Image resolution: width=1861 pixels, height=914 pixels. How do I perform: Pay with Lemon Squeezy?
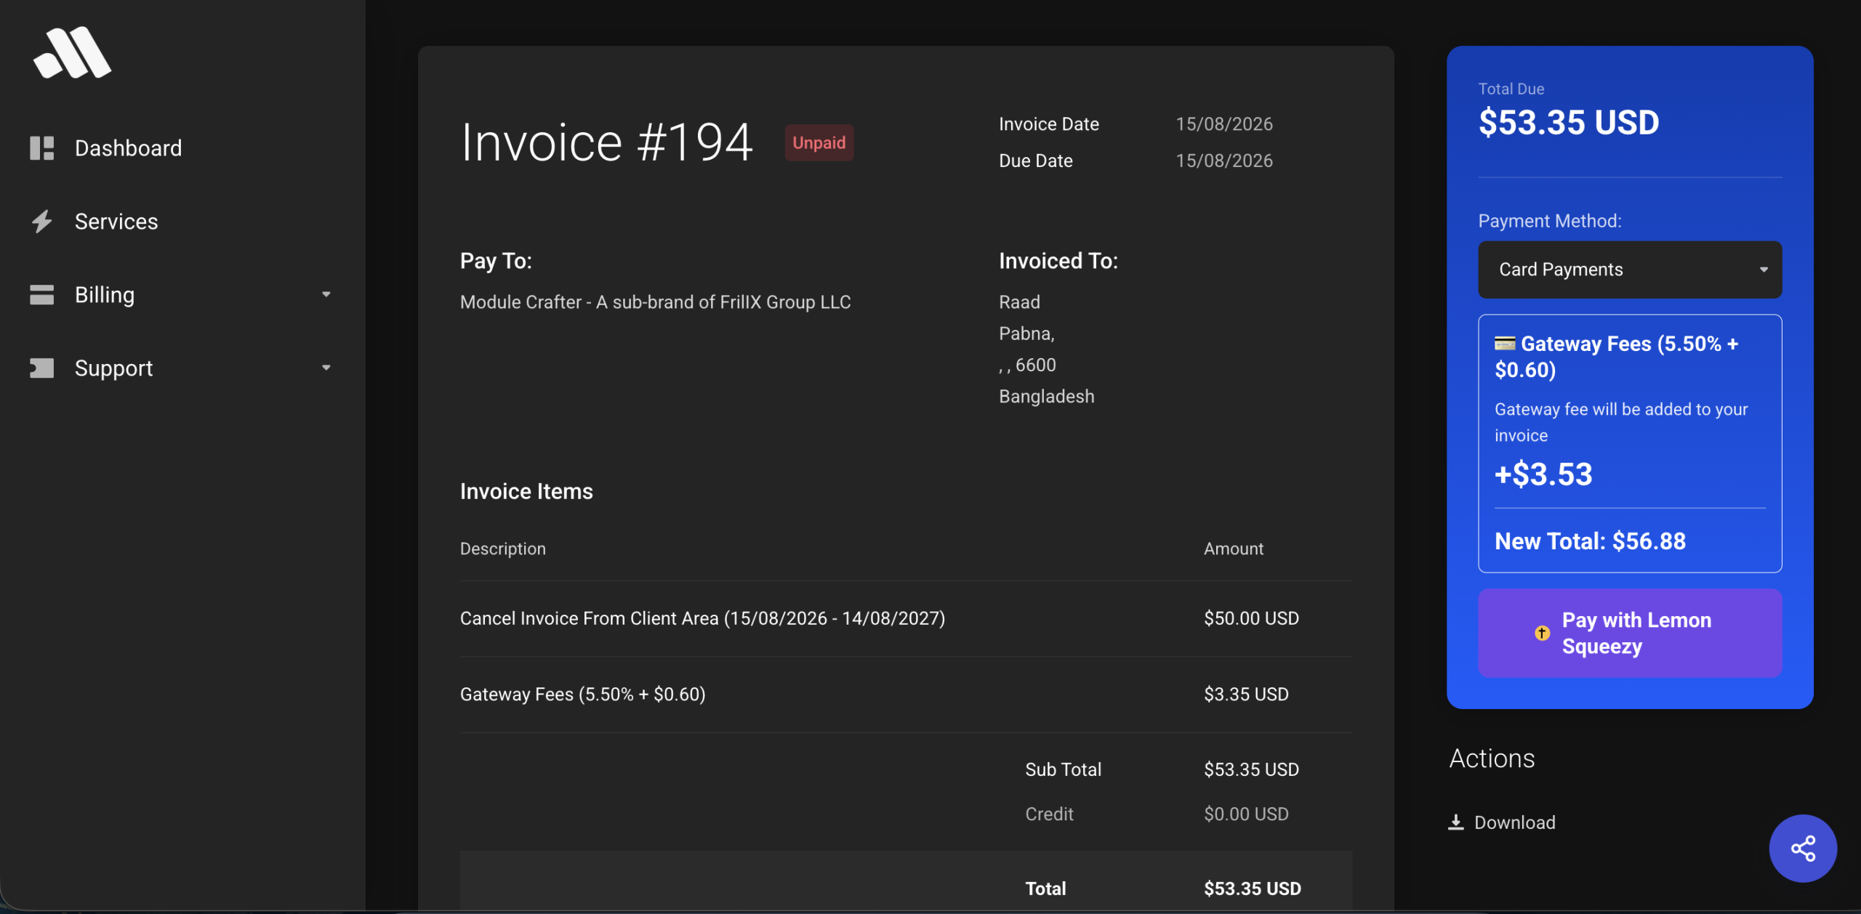pyautogui.click(x=1630, y=634)
